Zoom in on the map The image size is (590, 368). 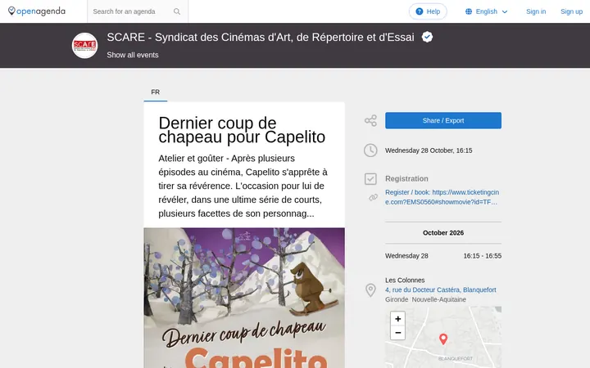click(397, 319)
